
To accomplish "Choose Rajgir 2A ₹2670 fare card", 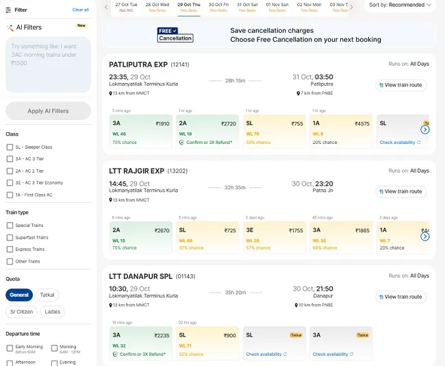I will tap(141, 238).
